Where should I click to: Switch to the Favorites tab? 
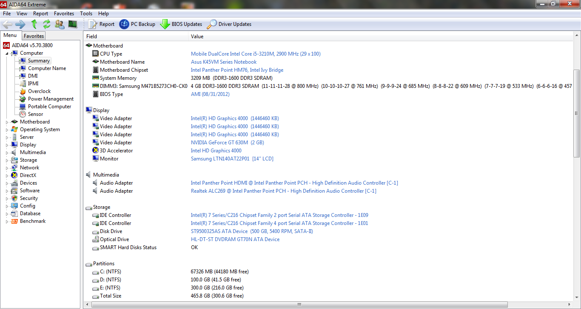point(34,36)
